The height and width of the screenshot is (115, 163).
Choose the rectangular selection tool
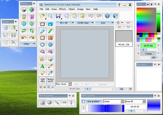click(43, 24)
